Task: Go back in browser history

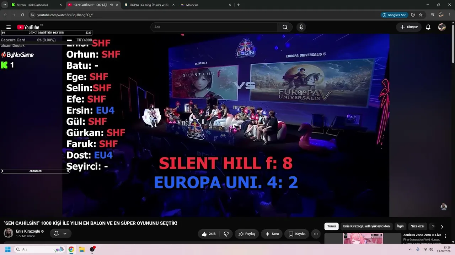Action: pos(5,15)
